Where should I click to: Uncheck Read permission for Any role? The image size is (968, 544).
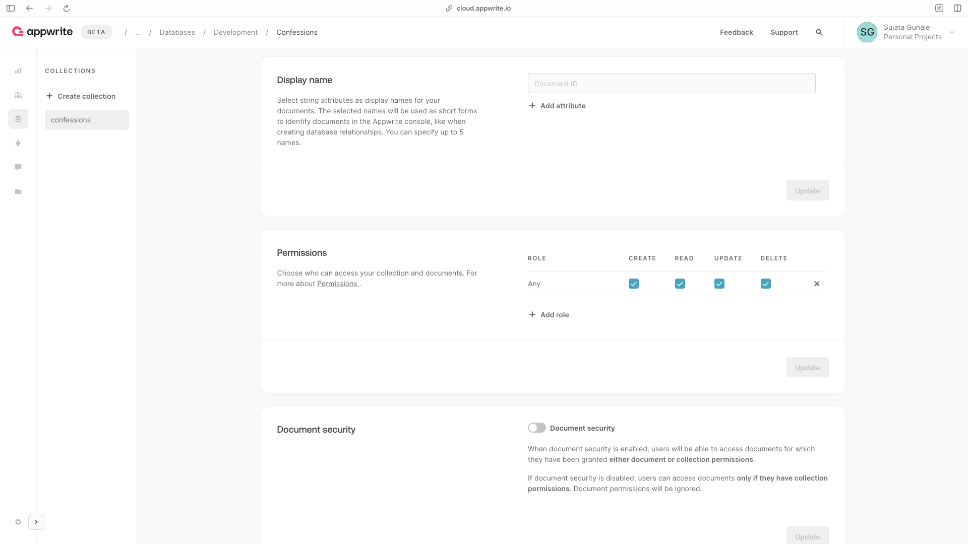point(680,284)
